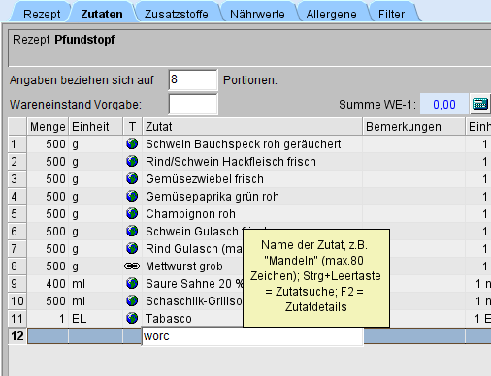
Task: Click the Menge column header
Action: point(48,126)
